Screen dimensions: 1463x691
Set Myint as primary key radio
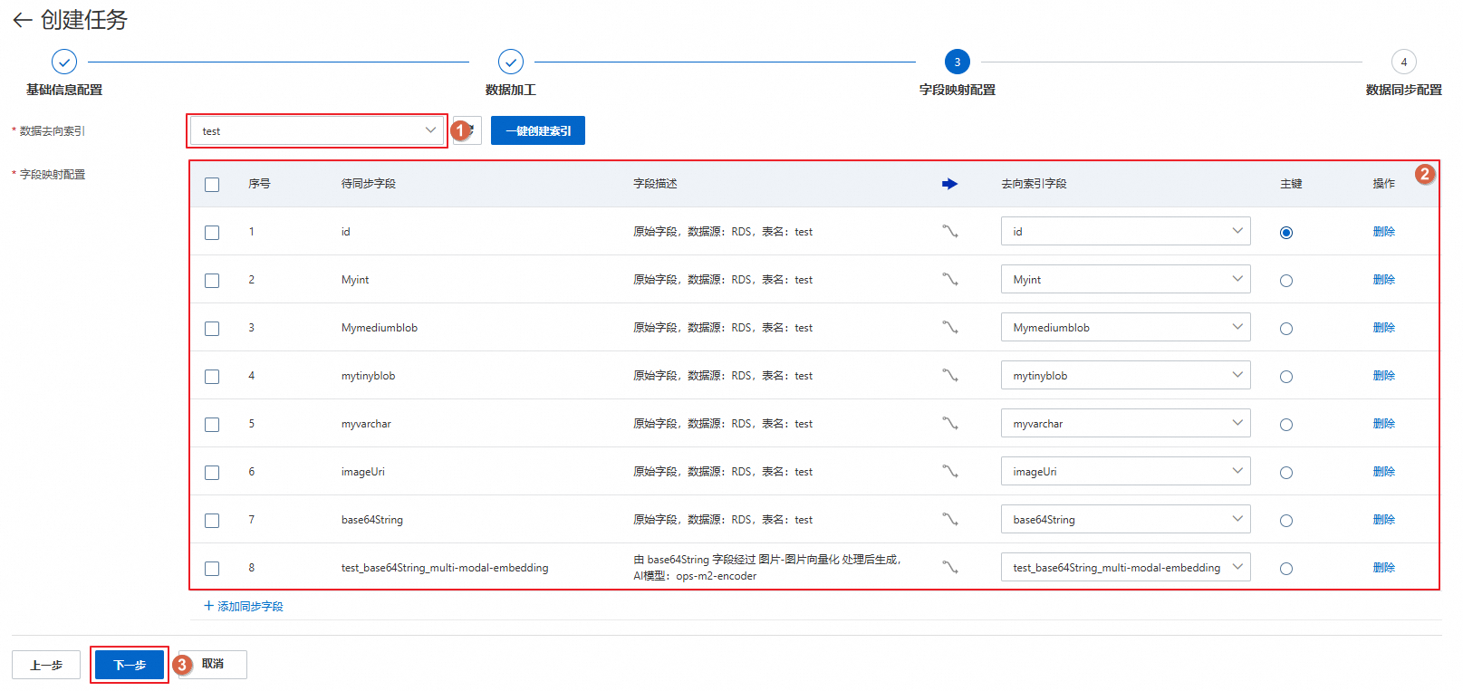[1286, 281]
